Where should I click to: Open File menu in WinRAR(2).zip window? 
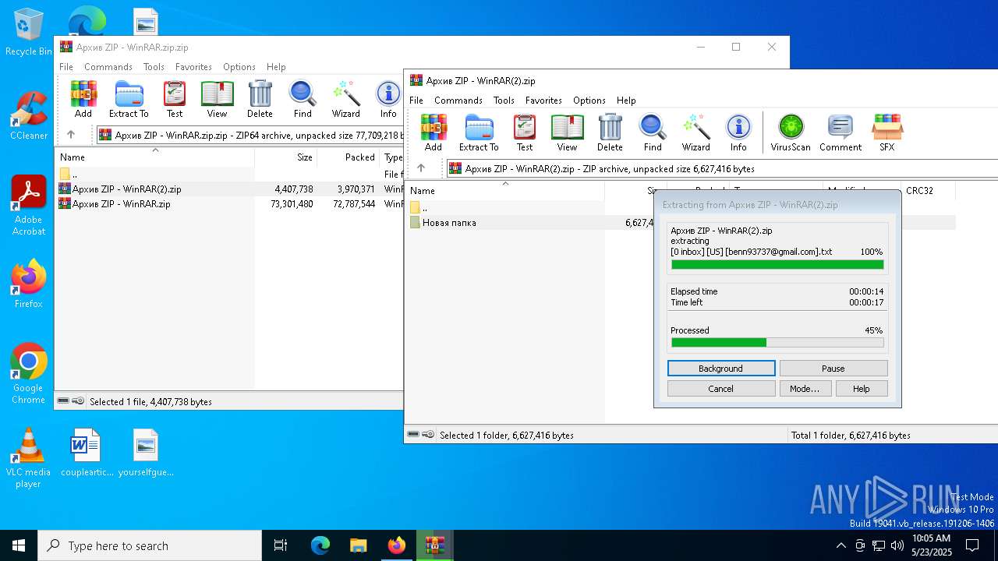click(416, 101)
